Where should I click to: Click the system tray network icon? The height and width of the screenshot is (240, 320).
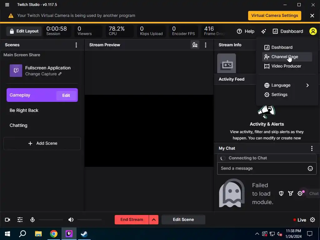click(272, 234)
